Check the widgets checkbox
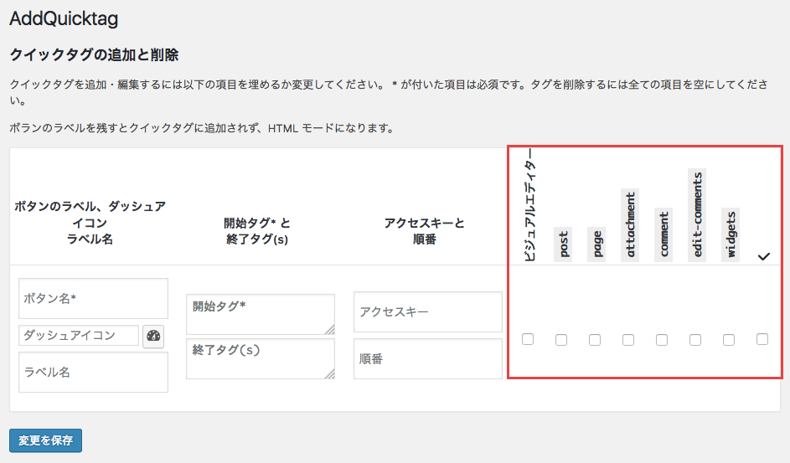790x463 pixels. [x=729, y=340]
